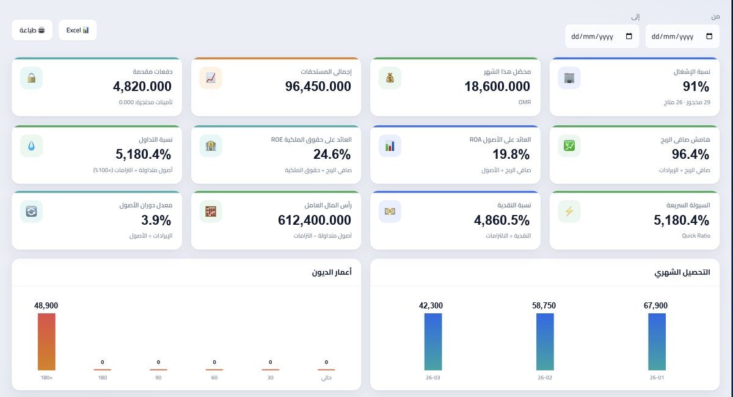Click the 612,400.000 working capital value

click(315, 220)
